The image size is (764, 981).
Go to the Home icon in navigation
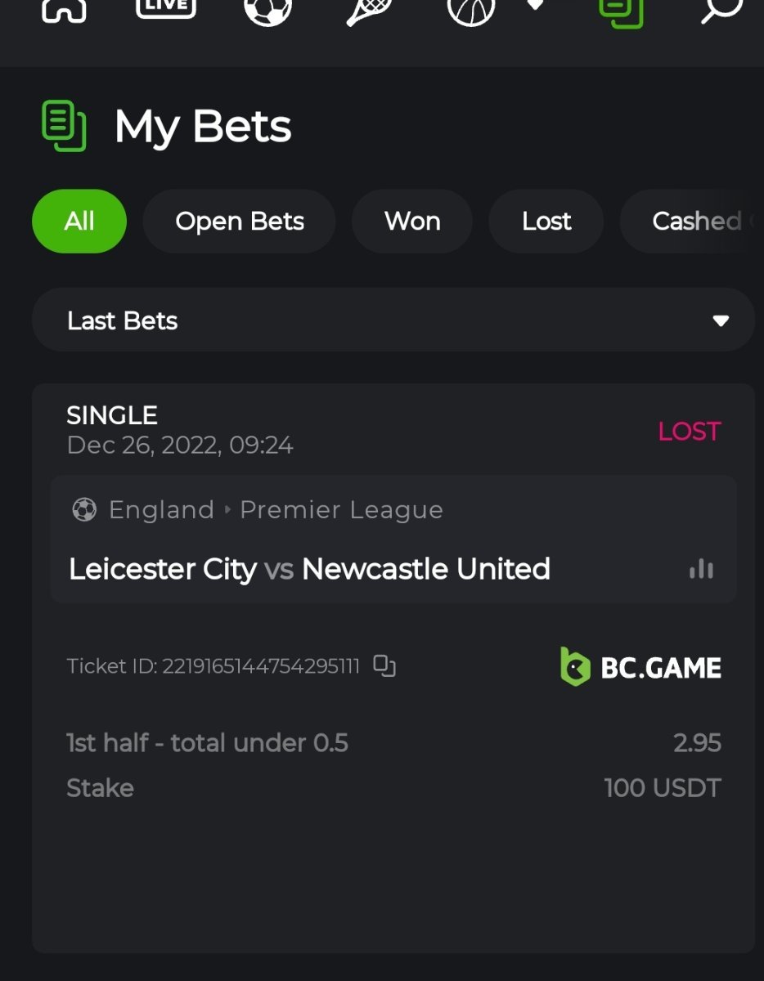(64, 10)
